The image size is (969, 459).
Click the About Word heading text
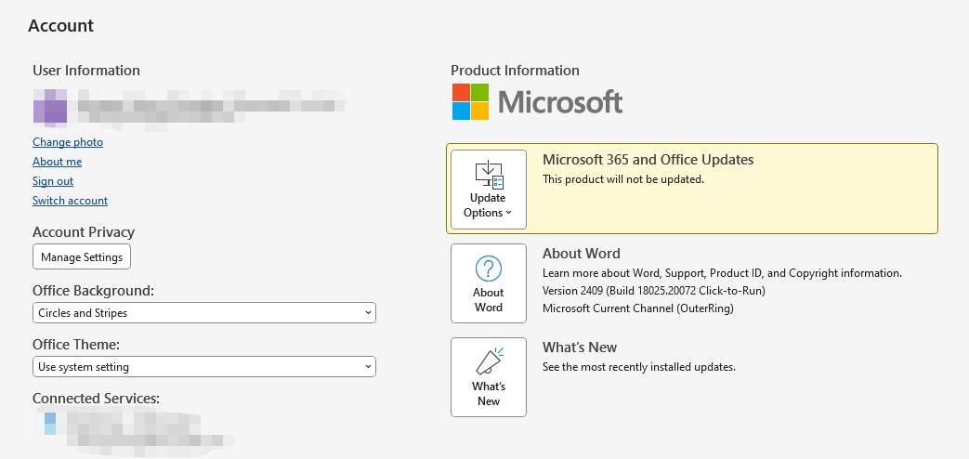pyautogui.click(x=581, y=254)
